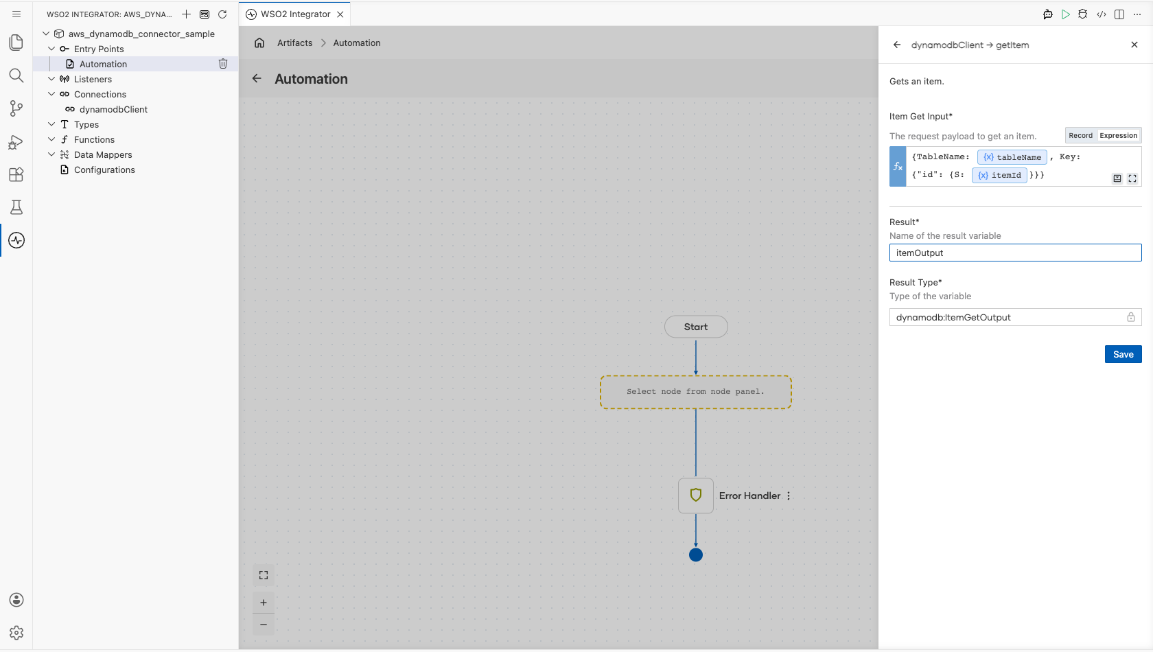Screen dimensions: 1153x652
Task: Expand the Types section
Action: tap(51, 124)
